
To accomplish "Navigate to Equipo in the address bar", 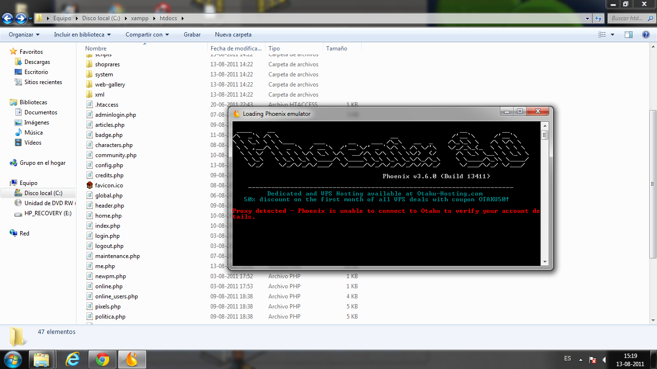I will (x=62, y=18).
